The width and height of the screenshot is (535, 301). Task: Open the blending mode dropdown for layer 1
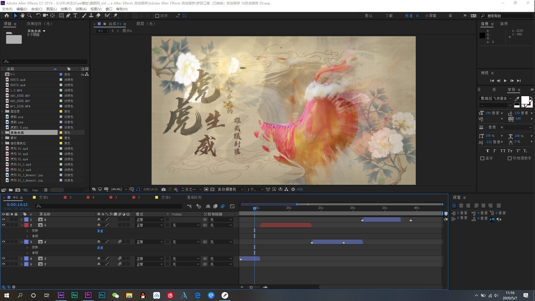[149, 220]
